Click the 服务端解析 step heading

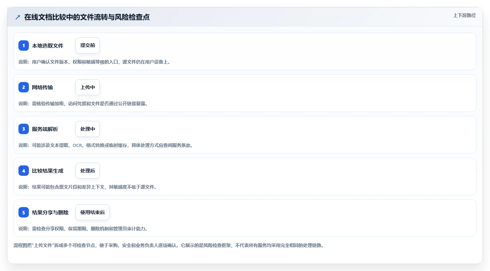coord(45,129)
